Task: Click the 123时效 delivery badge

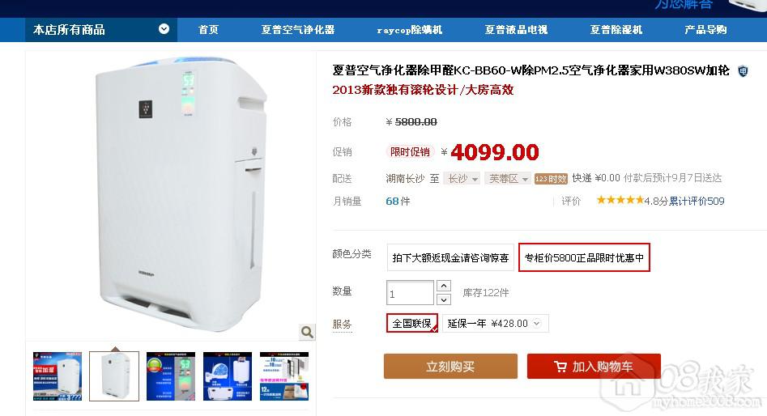Action: (x=551, y=179)
